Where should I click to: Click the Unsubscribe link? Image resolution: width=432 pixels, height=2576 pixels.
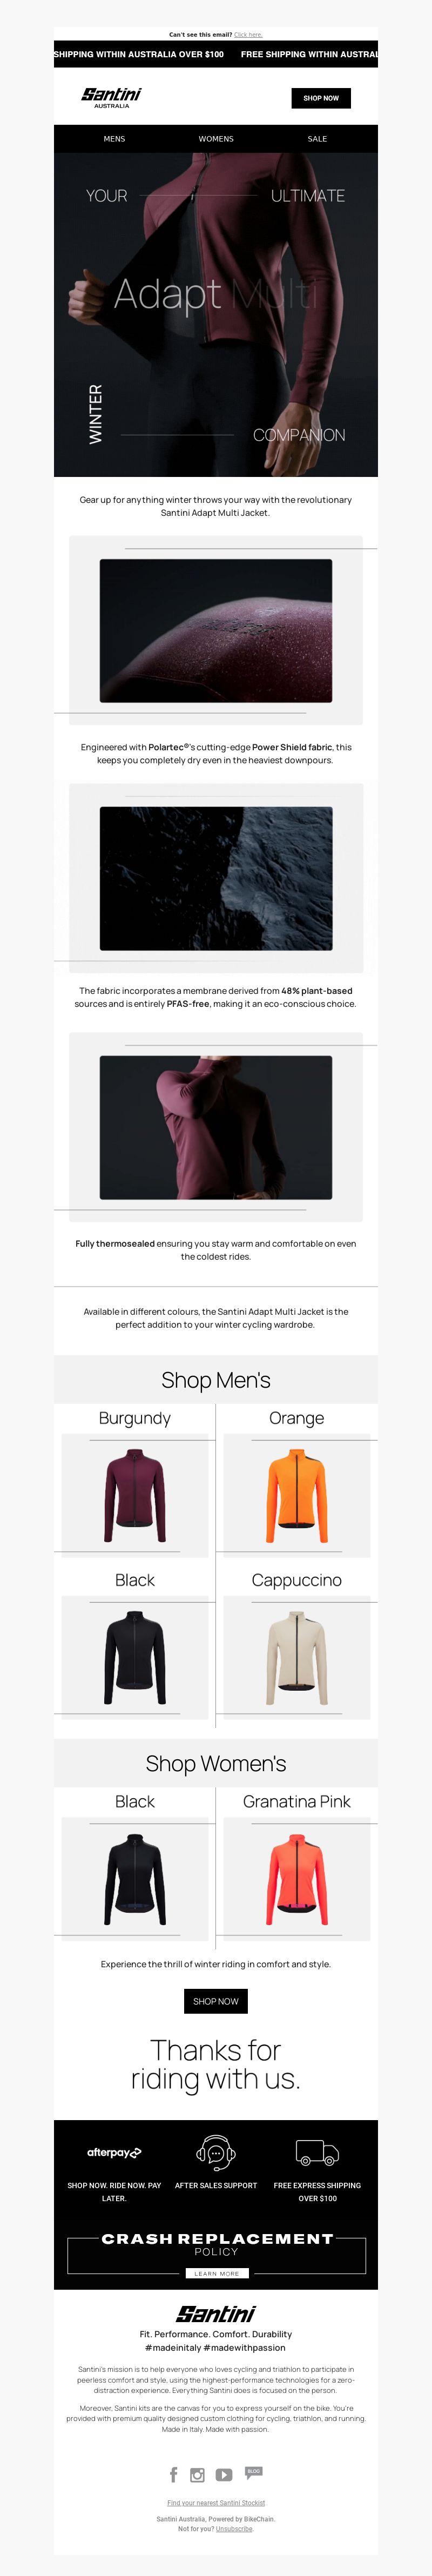[x=234, y=2528]
